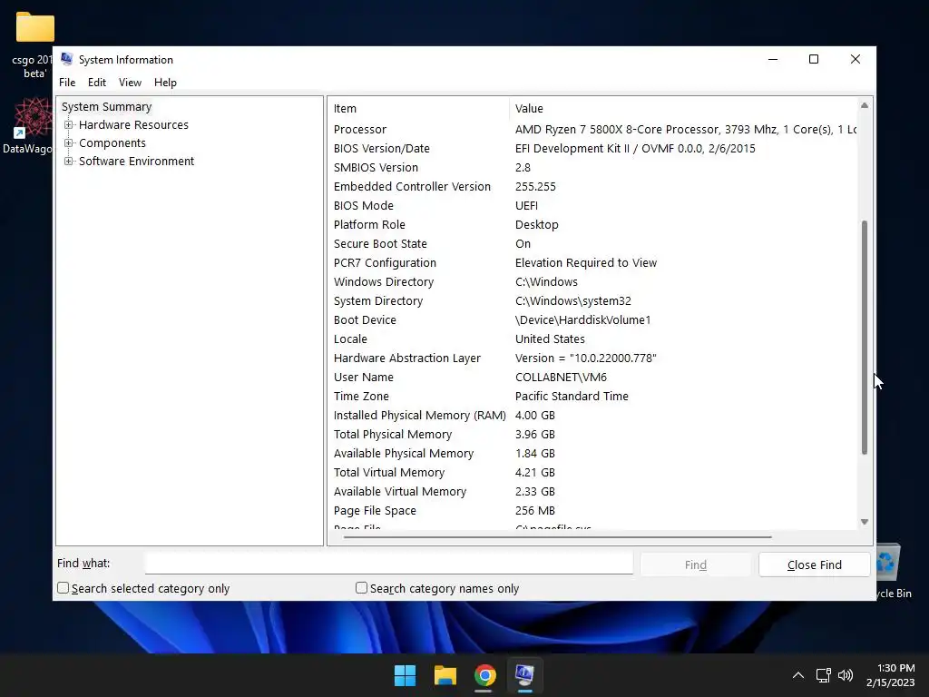Select Installed Physical Memory (RAM) row
This screenshot has height=697, width=929.
point(592,415)
